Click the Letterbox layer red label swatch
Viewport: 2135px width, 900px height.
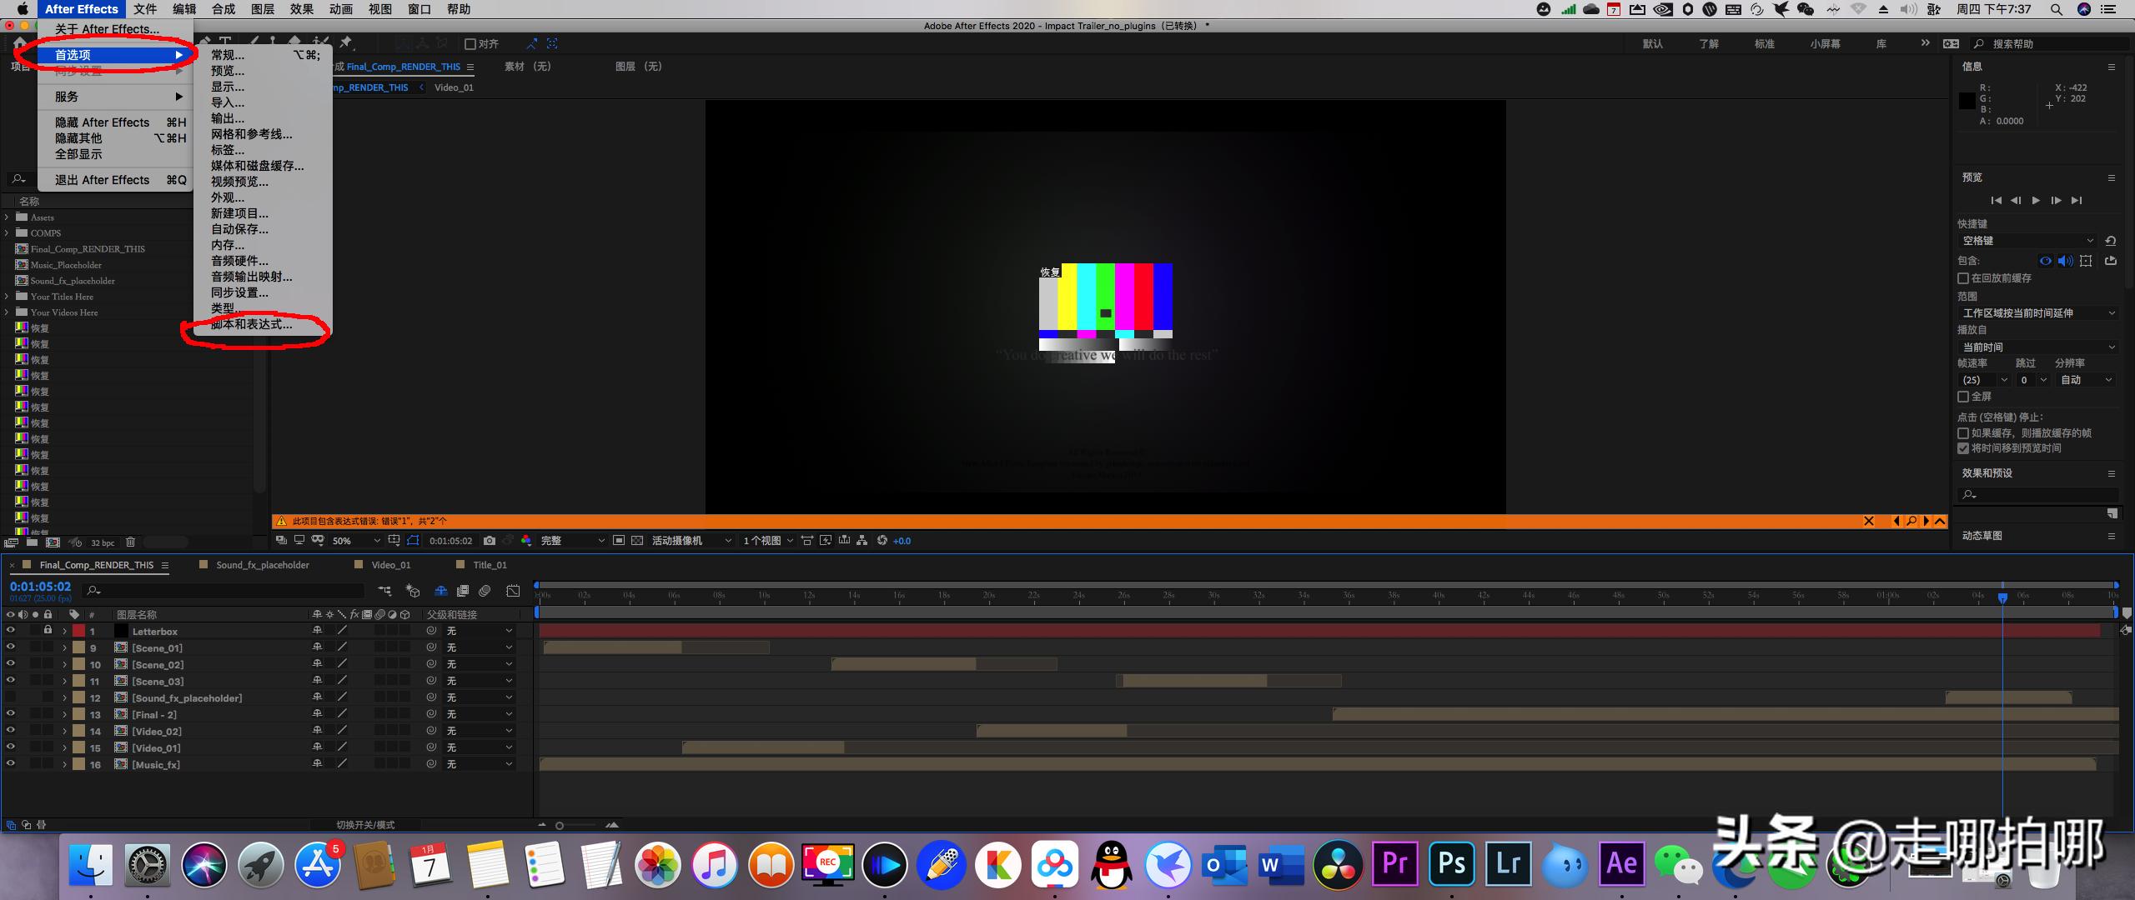pos(79,631)
